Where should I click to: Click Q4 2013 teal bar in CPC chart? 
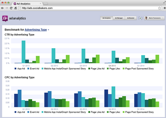[x=113, y=97]
